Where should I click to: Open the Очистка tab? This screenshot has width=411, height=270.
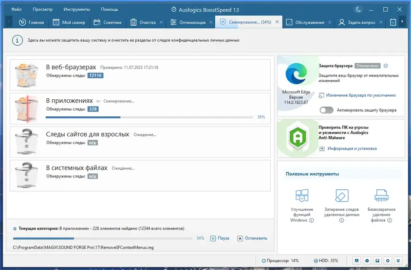143,22
